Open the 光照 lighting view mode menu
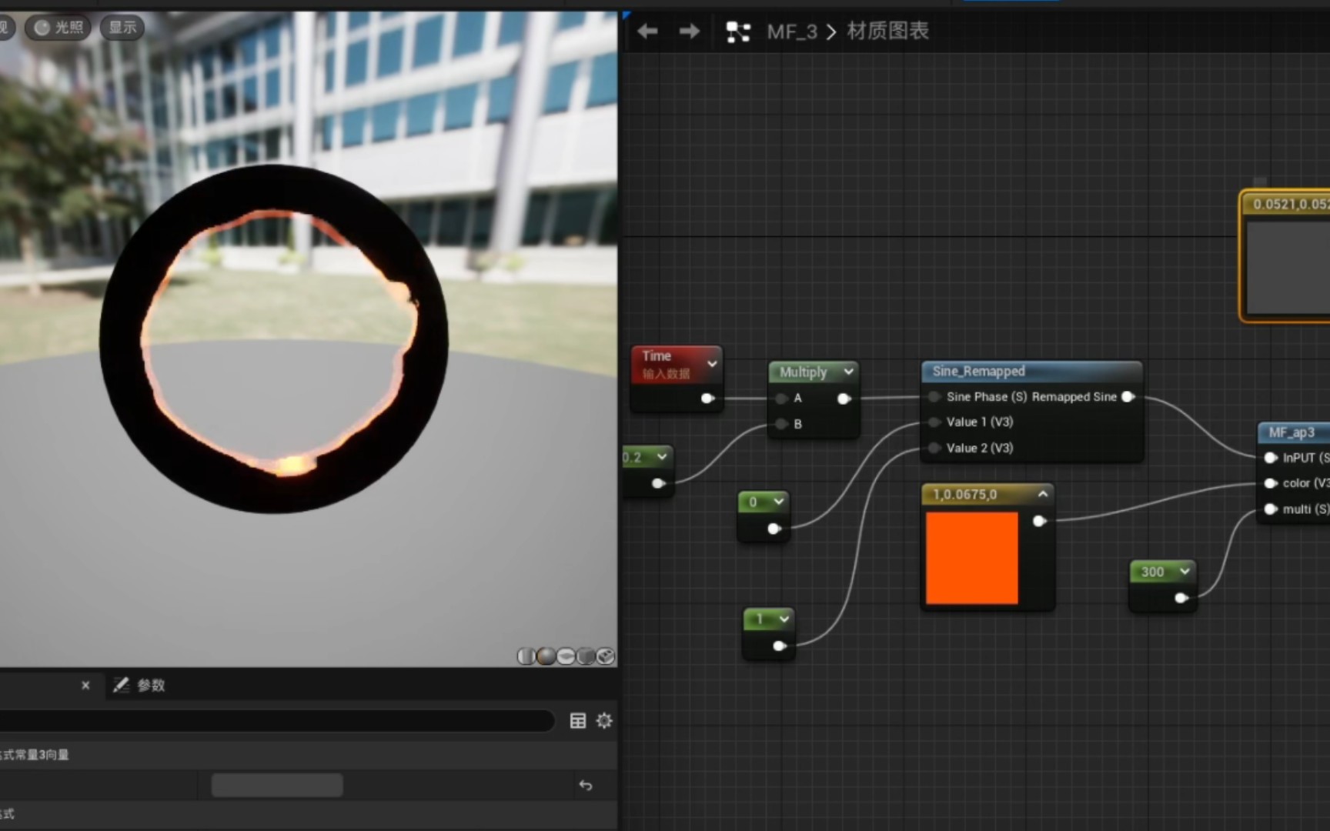 tap(58, 28)
